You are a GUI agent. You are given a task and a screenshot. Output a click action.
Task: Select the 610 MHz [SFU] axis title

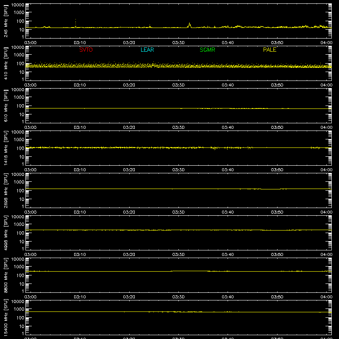[6, 106]
